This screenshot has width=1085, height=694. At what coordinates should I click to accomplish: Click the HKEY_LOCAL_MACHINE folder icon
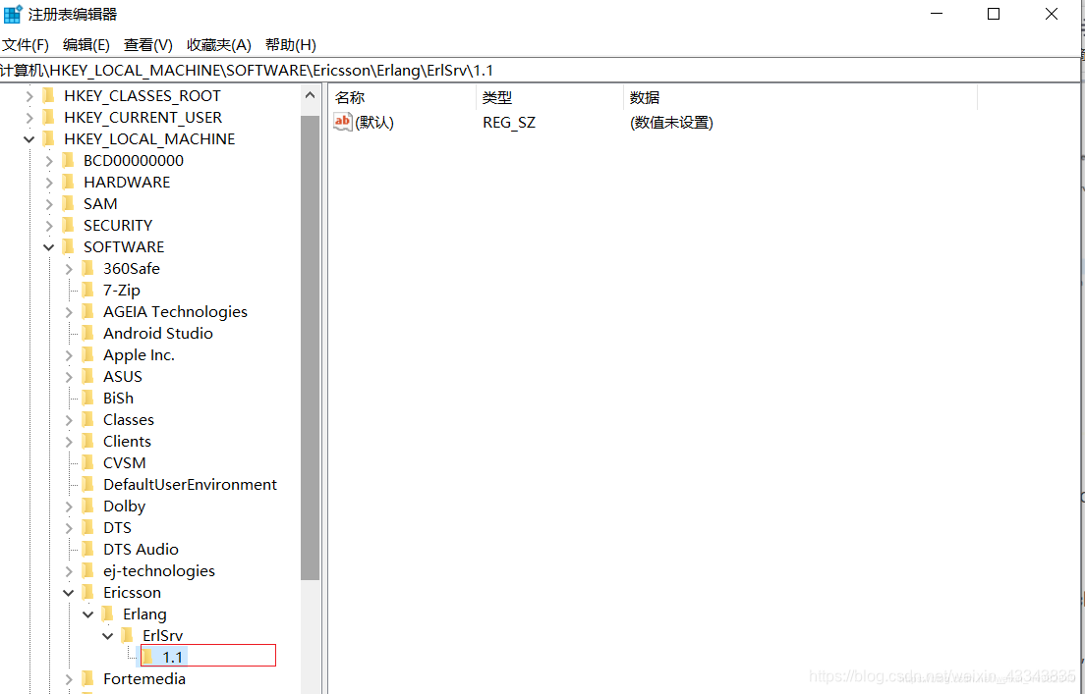(x=48, y=138)
